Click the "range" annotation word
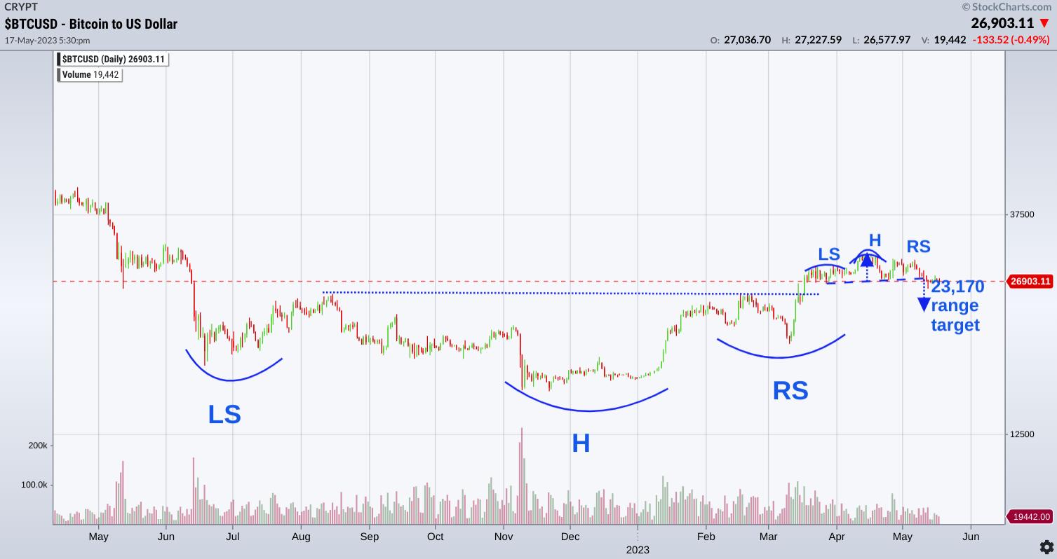The image size is (1057, 559). tap(955, 306)
